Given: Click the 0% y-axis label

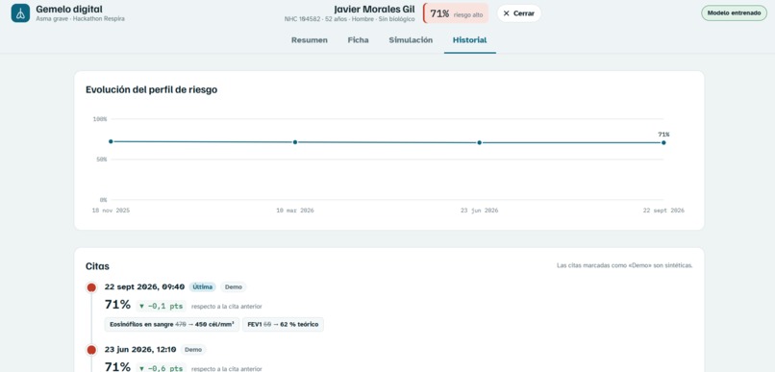Looking at the screenshot, I should pos(103,200).
